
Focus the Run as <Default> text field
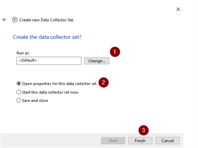pyautogui.click(x=49, y=61)
